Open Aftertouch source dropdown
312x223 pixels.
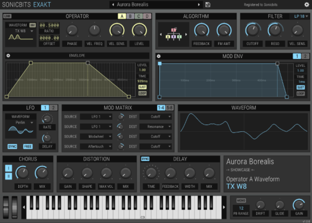pos(96,147)
